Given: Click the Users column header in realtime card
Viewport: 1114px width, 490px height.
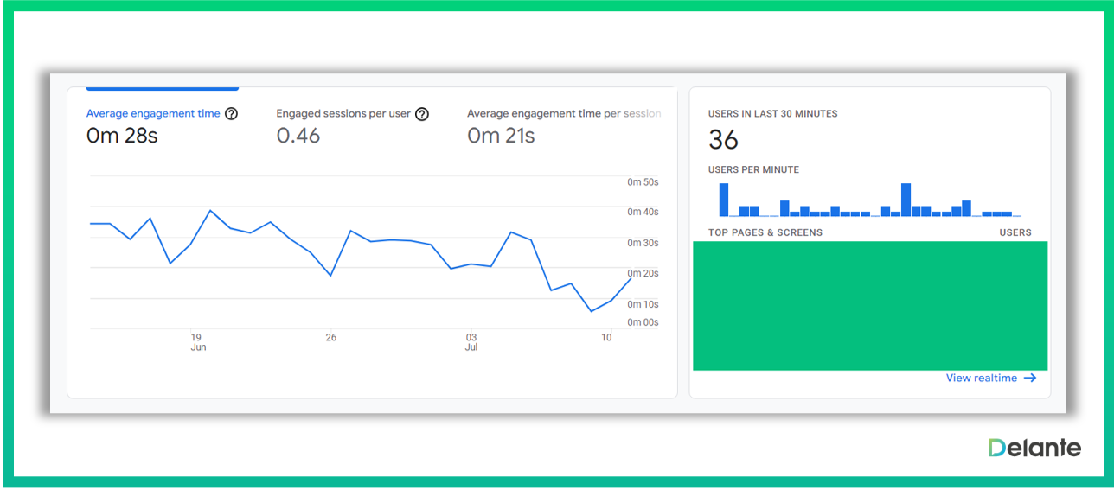Looking at the screenshot, I should click(1015, 232).
